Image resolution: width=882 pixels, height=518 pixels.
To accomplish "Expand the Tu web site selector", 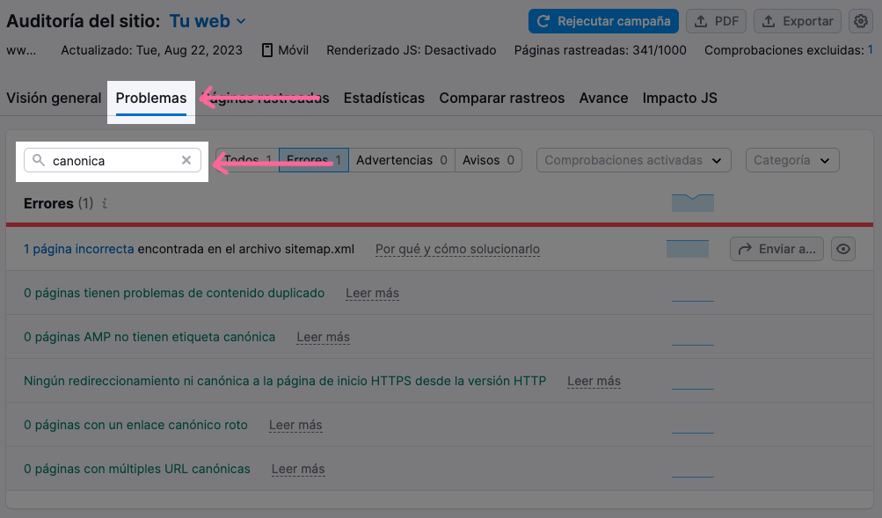I will [207, 20].
